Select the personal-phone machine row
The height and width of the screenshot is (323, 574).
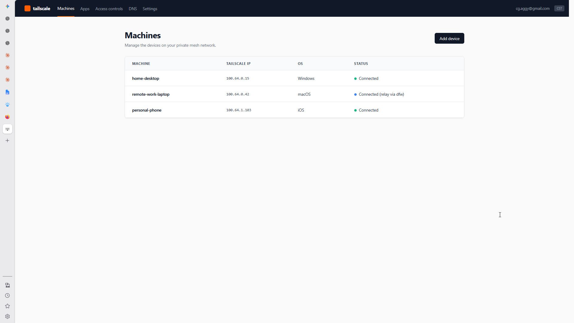(294, 110)
